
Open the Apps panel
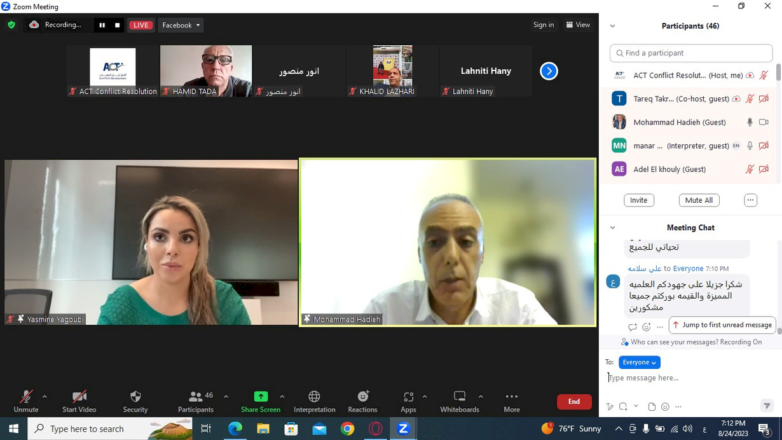click(x=408, y=401)
